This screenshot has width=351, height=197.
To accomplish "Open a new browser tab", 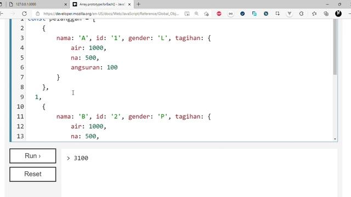I will [x=139, y=4].
